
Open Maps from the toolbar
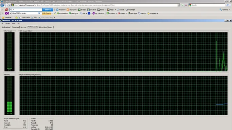(110, 9)
